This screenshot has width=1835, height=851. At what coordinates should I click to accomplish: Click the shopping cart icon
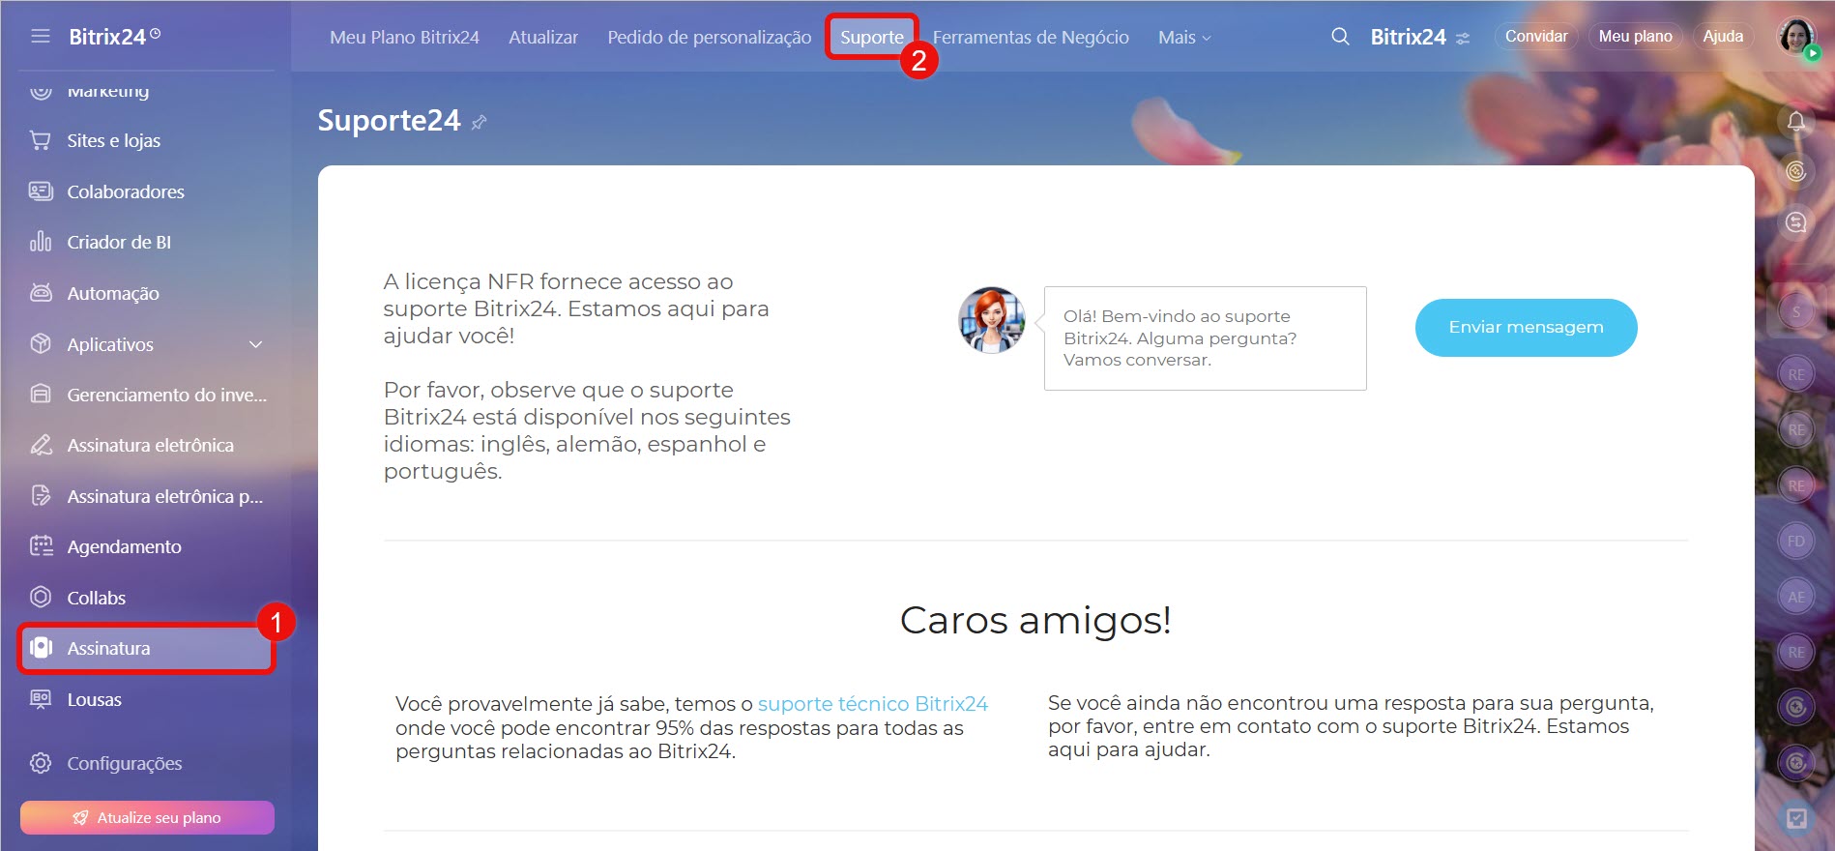click(x=41, y=140)
